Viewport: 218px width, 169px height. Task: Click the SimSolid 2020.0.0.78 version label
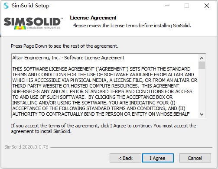click(x=26, y=147)
